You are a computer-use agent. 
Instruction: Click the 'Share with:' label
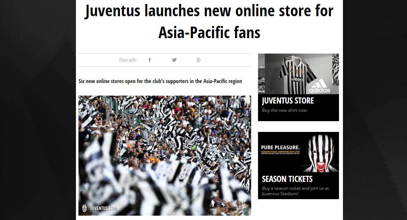click(128, 60)
